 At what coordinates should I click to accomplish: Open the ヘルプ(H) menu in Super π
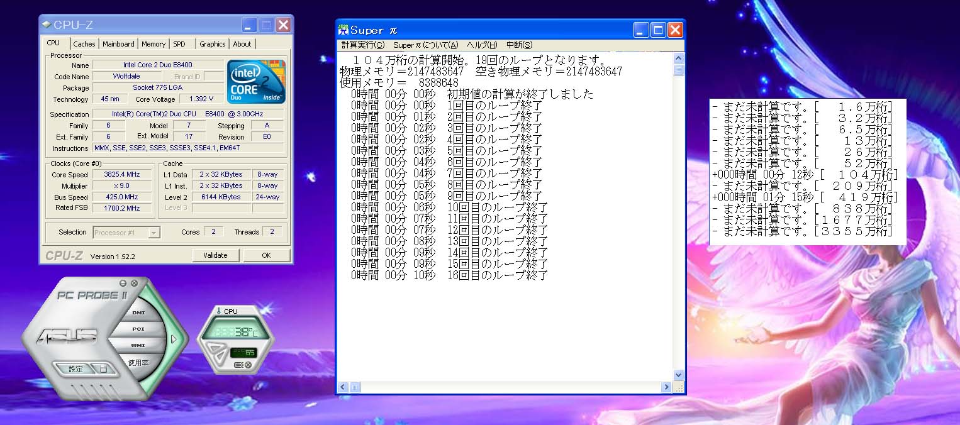coord(482,45)
